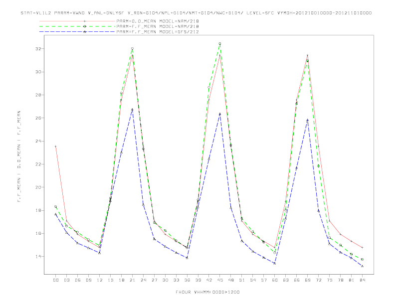
Task: Click y-axis tick label 32
Action: [x=38, y=49]
